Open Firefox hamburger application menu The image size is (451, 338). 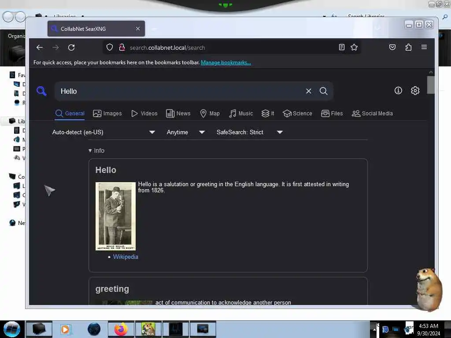pyautogui.click(x=424, y=47)
